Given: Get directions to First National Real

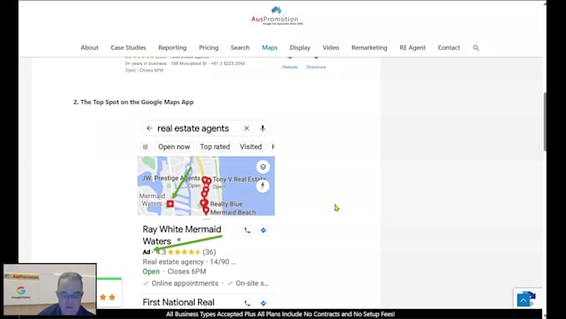Looking at the screenshot, I should click(x=264, y=303).
